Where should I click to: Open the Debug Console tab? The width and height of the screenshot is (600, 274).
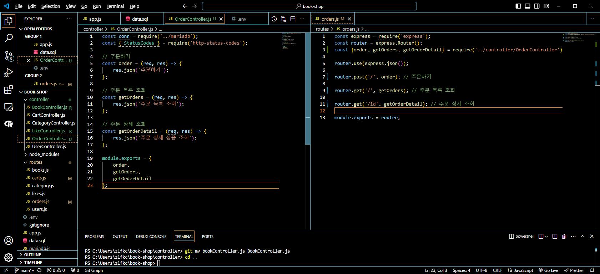(x=151, y=237)
